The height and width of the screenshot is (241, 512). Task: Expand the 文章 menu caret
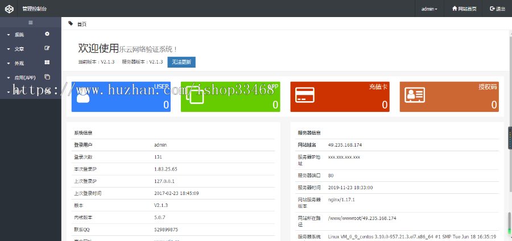(x=9, y=49)
